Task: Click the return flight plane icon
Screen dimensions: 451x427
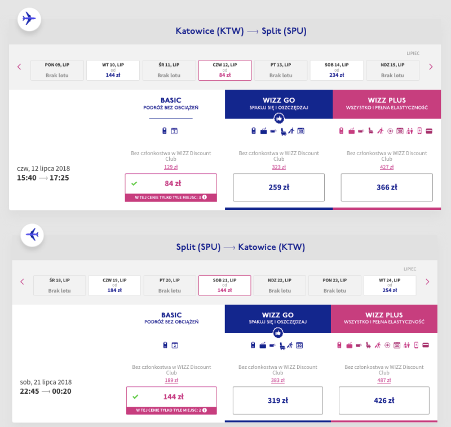Action: (x=32, y=235)
